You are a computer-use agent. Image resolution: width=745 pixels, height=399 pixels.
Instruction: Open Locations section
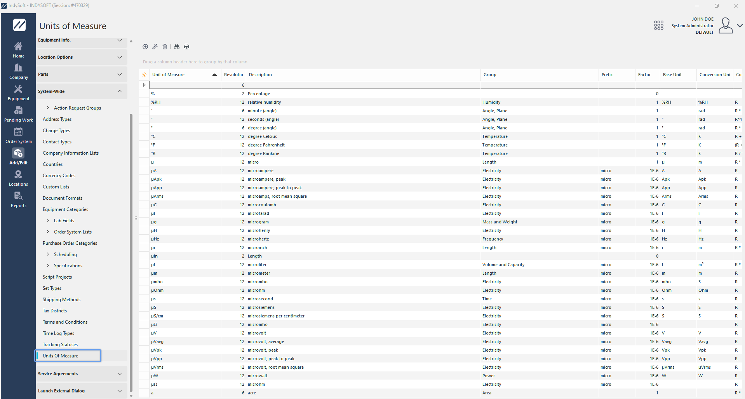click(x=18, y=178)
